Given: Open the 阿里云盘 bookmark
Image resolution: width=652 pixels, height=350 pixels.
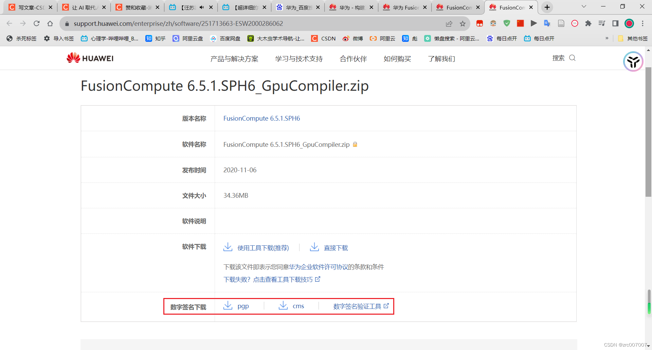Looking at the screenshot, I should [x=188, y=38].
